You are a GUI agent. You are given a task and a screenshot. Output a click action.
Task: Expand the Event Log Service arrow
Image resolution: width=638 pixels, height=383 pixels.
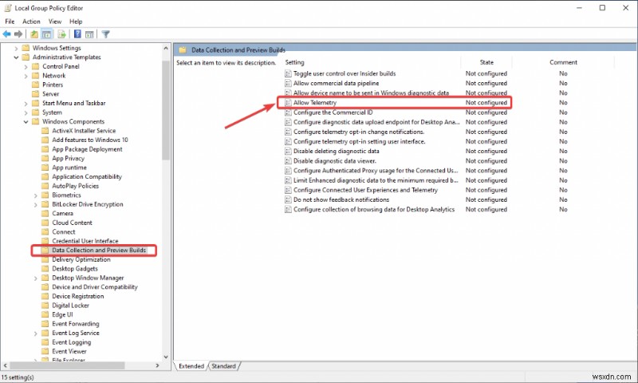[x=36, y=334]
